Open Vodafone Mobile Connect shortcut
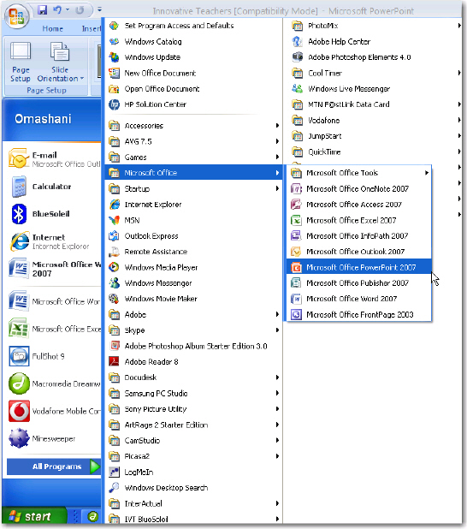467x529 pixels. pyautogui.click(x=54, y=411)
